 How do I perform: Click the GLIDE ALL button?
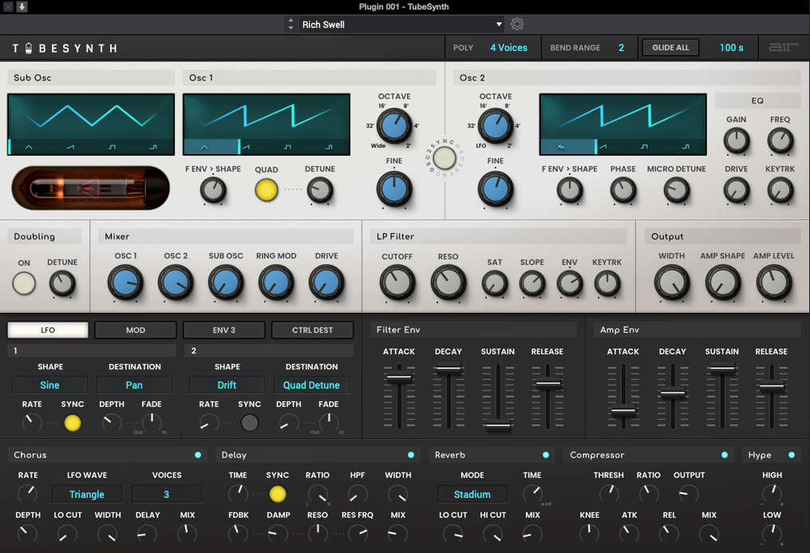pyautogui.click(x=670, y=47)
